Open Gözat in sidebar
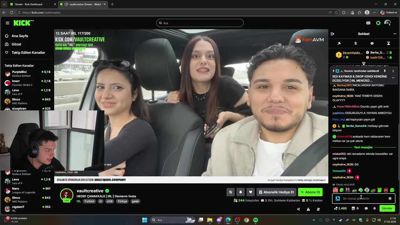The image size is (400, 225). coord(16,44)
